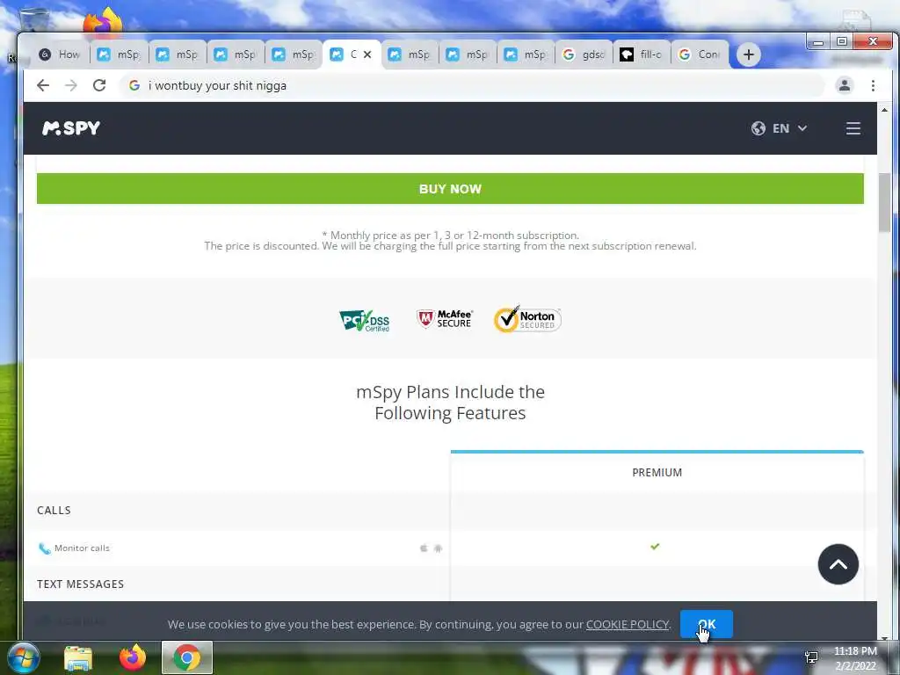Switch to the mSpy tab right of active tab

[x=410, y=54]
